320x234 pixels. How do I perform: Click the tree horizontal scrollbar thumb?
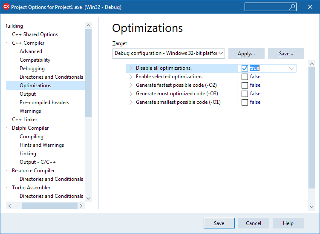[49, 205]
